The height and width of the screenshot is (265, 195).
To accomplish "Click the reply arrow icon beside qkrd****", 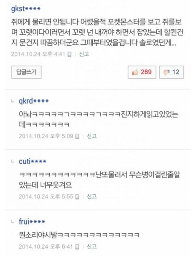I will (x=13, y=101).
